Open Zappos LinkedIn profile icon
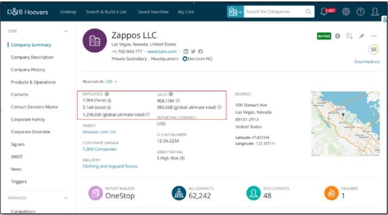Image resolution: width=388 pixels, height=215 pixels. (x=185, y=51)
